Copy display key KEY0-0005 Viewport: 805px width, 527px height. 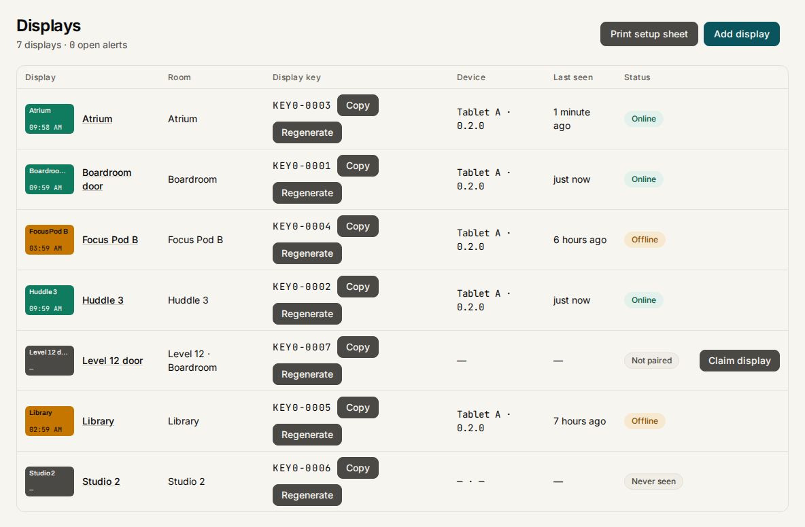358,407
